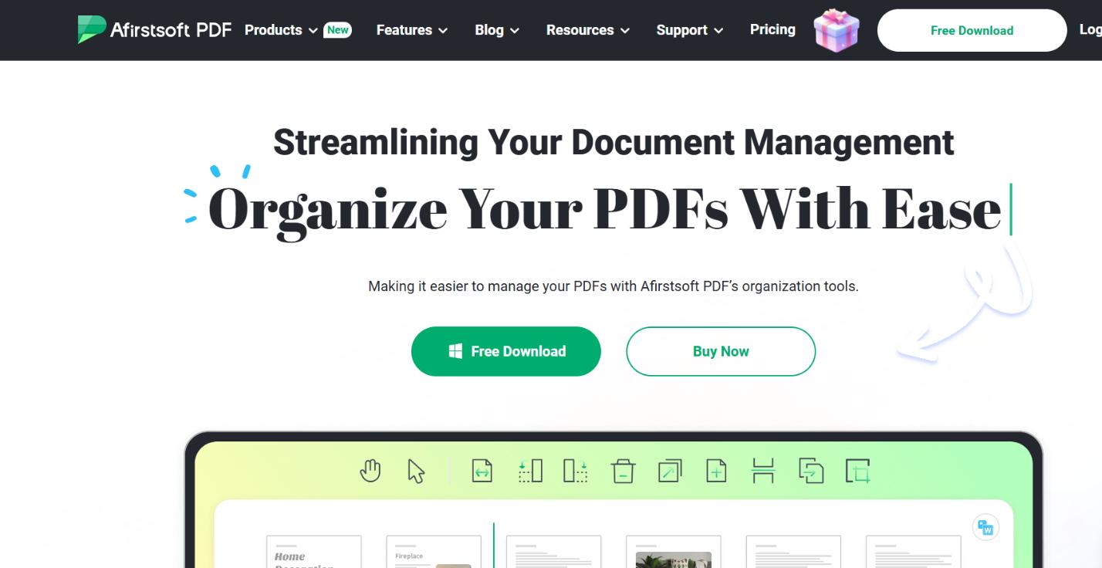Click the split pages icon

point(763,471)
